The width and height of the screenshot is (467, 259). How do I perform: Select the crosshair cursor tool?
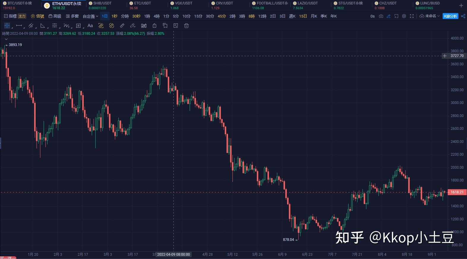coord(7,26)
